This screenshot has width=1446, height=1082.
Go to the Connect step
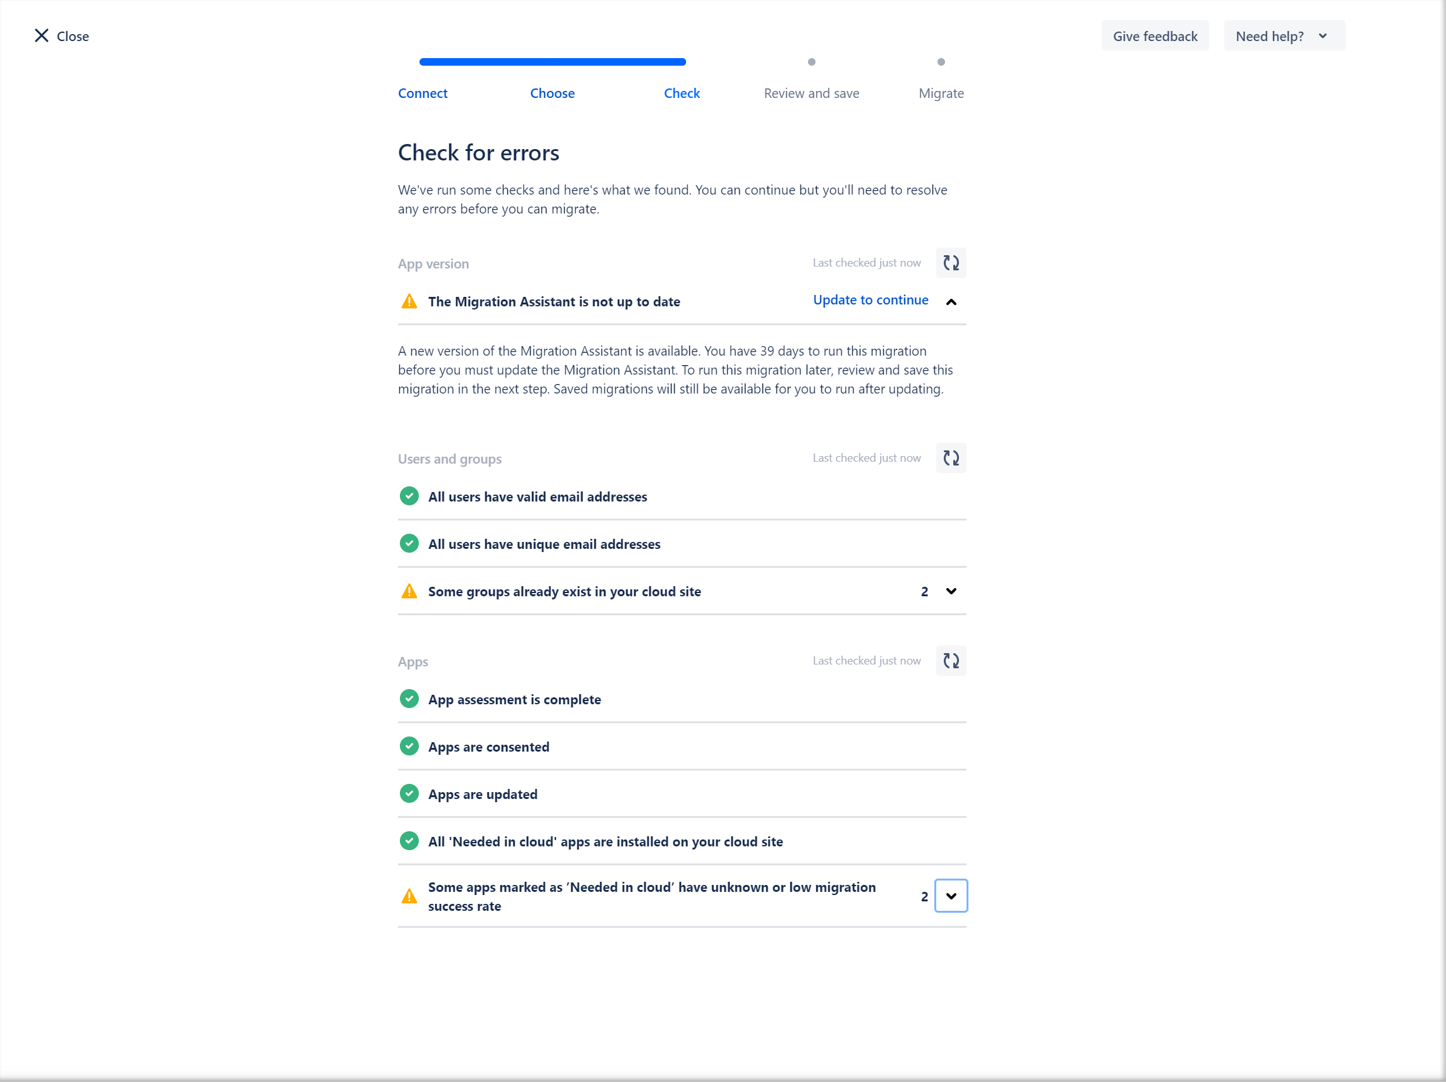422,93
